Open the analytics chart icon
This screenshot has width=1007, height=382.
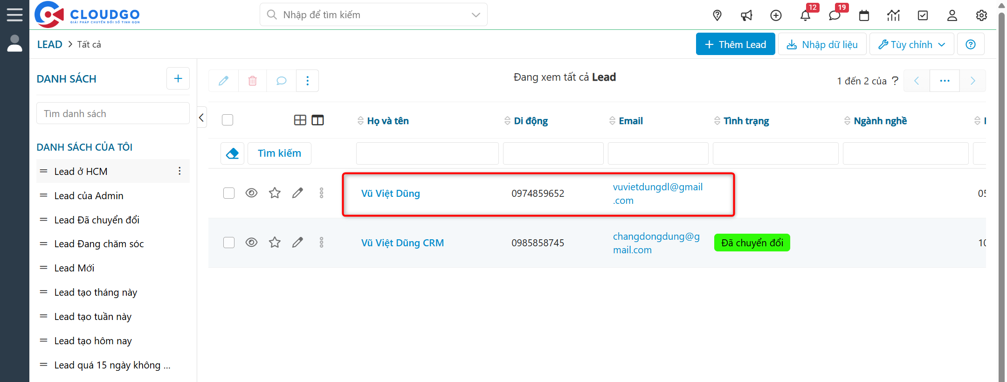pyautogui.click(x=893, y=15)
